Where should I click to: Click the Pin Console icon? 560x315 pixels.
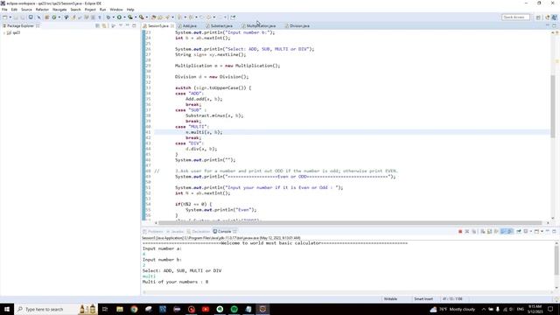pyautogui.click(x=519, y=231)
